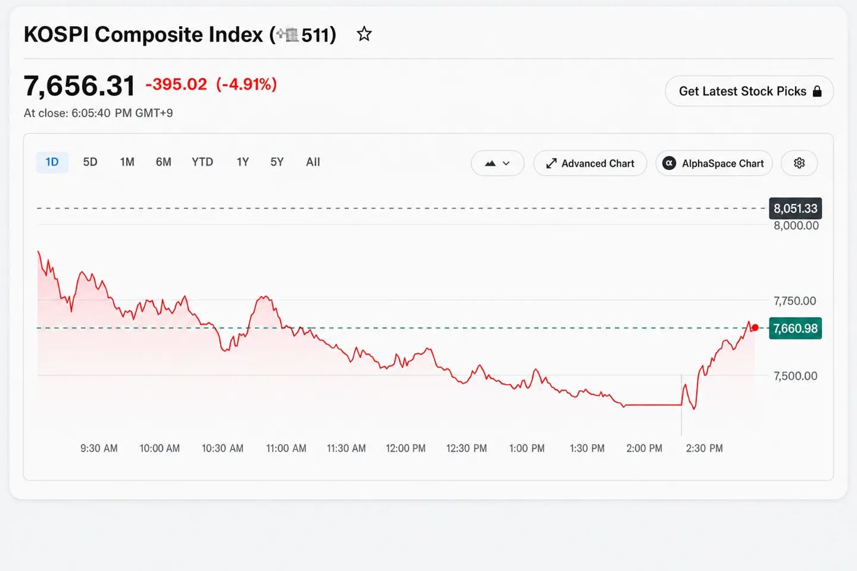
Task: Open chart settings gear icon
Action: click(799, 163)
